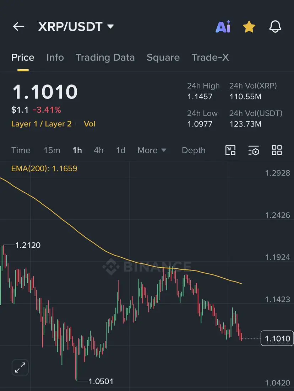The height and width of the screenshot is (391, 294).
Task: Select the 15m timeframe
Action: click(x=52, y=150)
